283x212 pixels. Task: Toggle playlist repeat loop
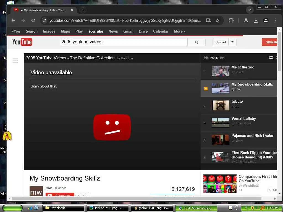tap(271, 58)
